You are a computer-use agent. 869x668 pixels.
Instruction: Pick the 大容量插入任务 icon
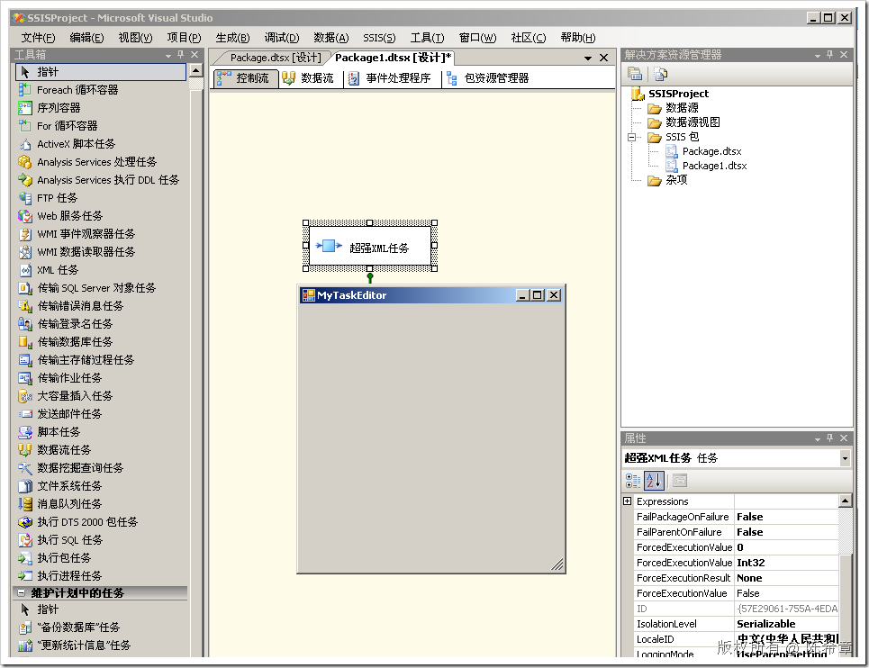25,396
